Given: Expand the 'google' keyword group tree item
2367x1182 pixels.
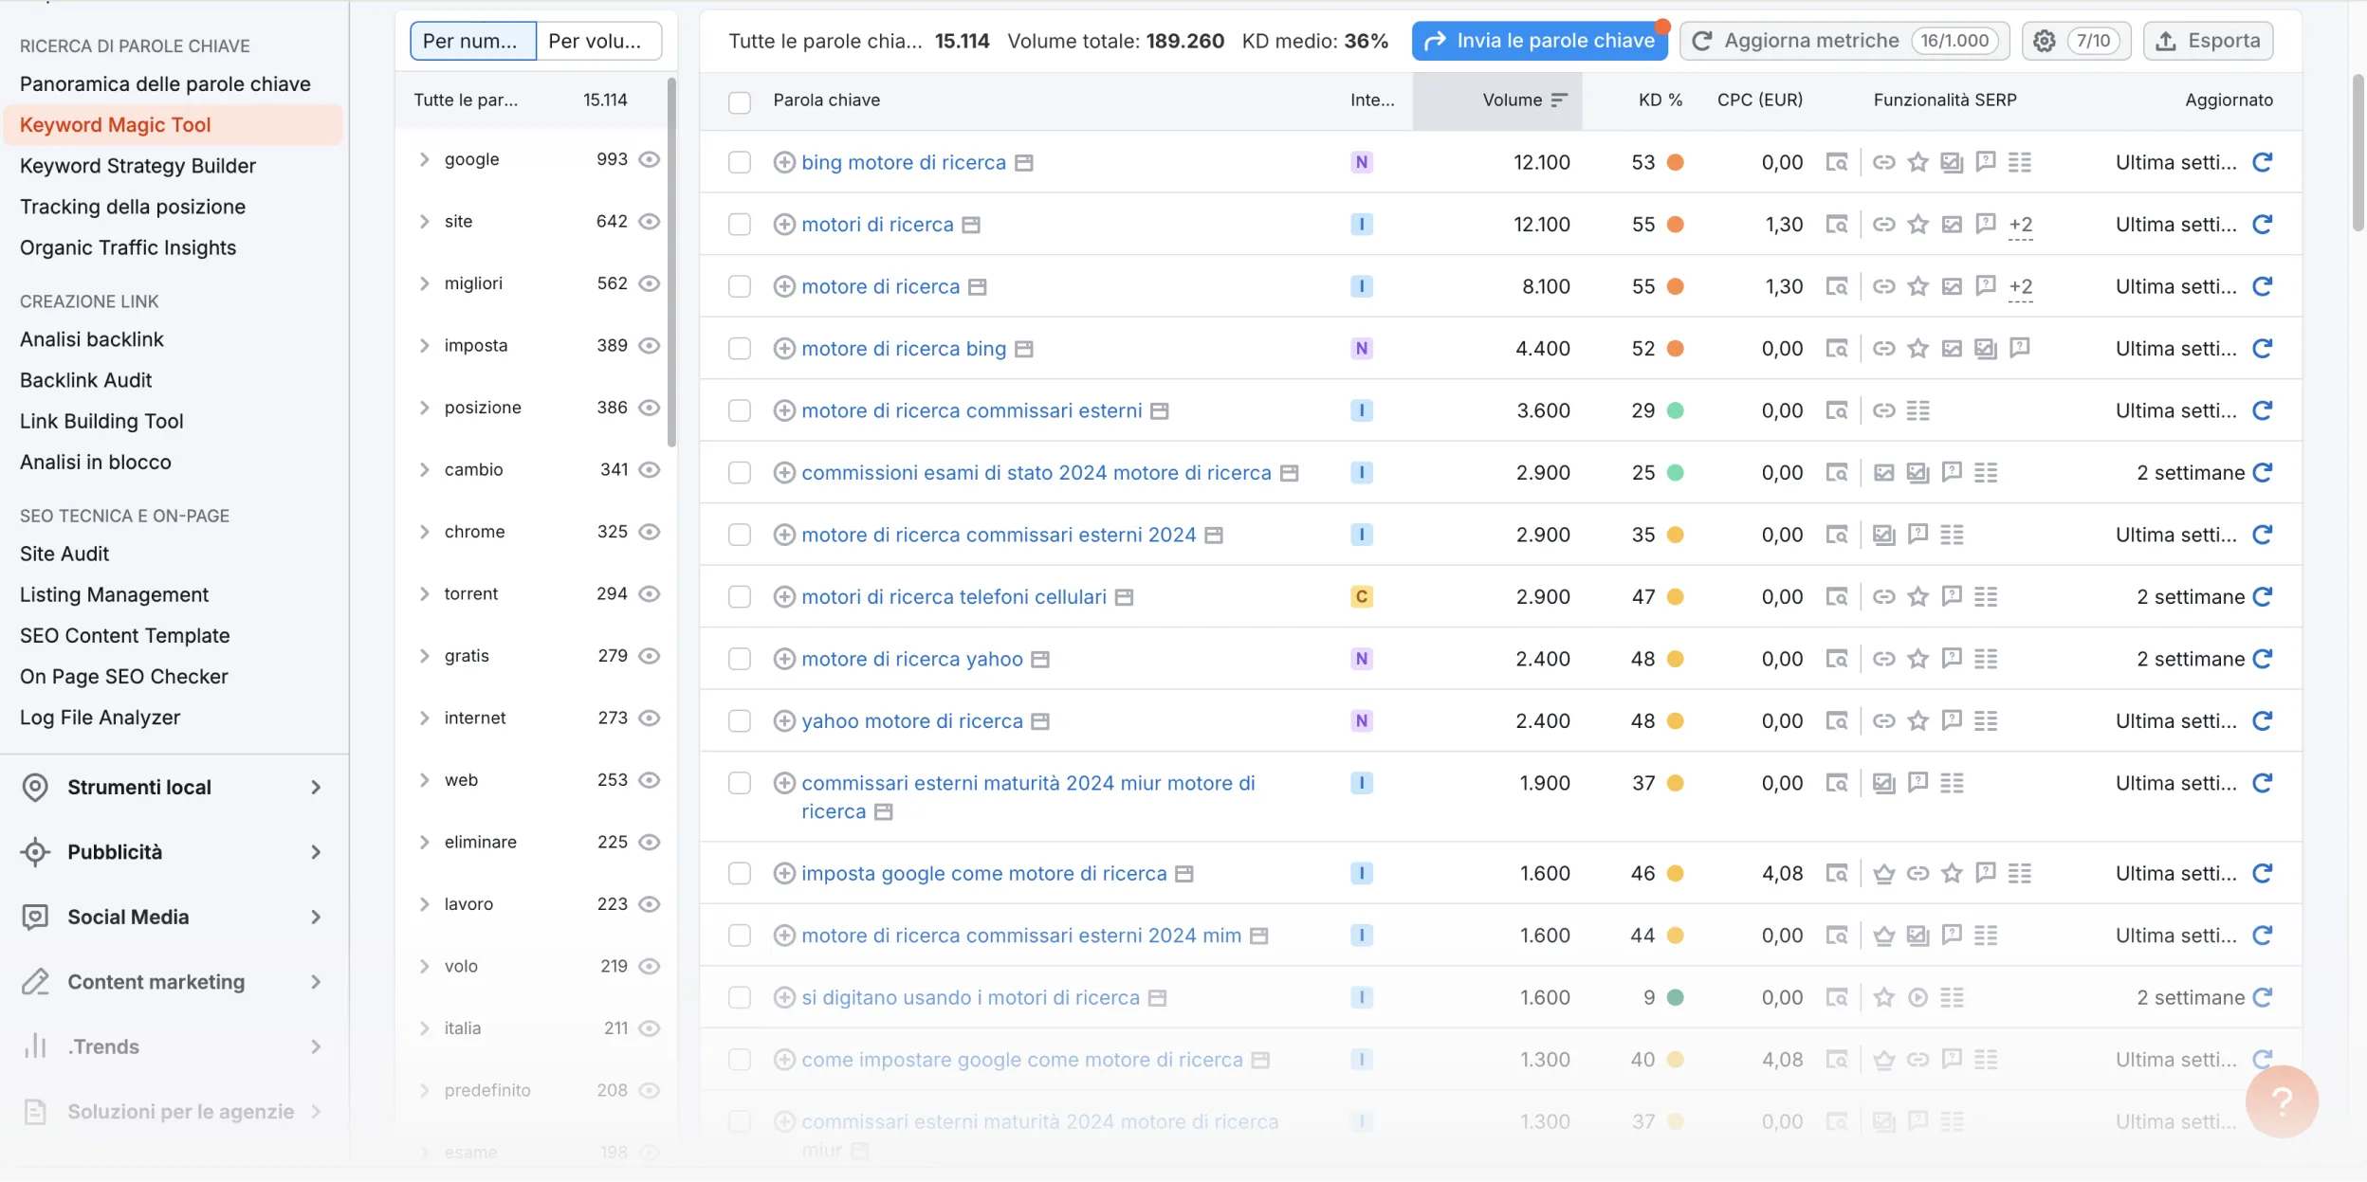Looking at the screenshot, I should [424, 158].
